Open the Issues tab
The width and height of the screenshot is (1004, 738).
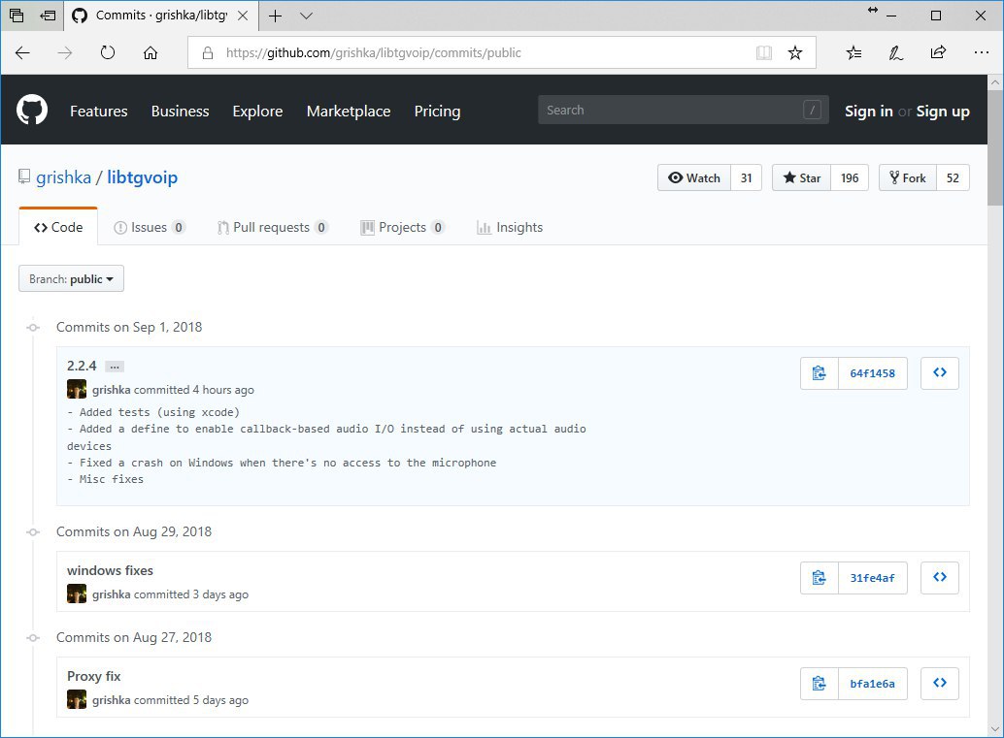point(150,227)
